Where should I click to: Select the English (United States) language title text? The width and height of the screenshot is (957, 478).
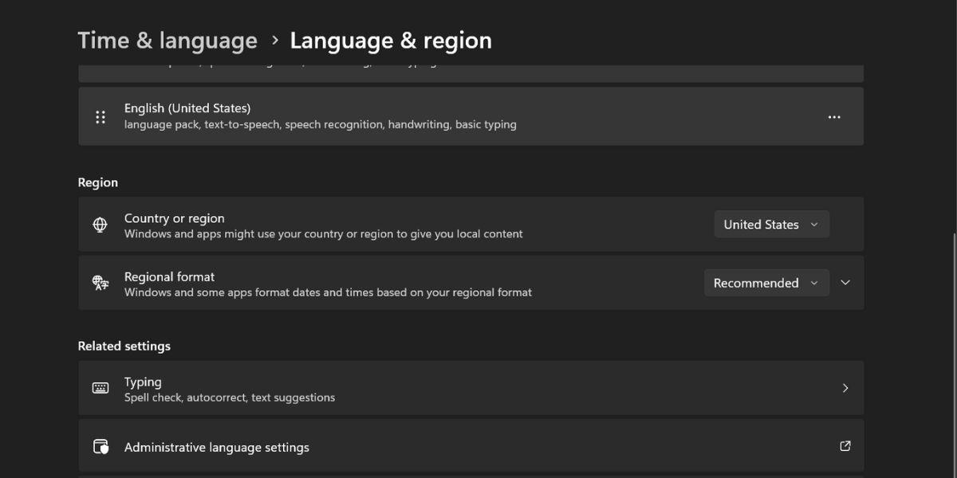pos(187,108)
